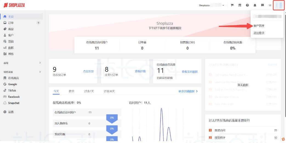
Task: Click the blurred account name in menu
Action: pyautogui.click(x=267, y=16)
